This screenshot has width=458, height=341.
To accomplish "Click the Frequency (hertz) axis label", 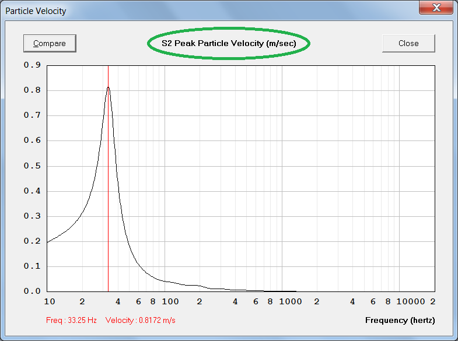I will (400, 320).
